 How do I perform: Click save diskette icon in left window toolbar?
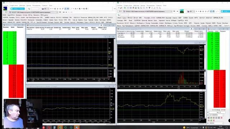[x=43, y=9]
